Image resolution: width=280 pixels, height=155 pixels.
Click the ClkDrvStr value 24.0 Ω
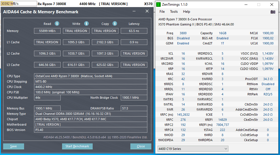coord(268,104)
